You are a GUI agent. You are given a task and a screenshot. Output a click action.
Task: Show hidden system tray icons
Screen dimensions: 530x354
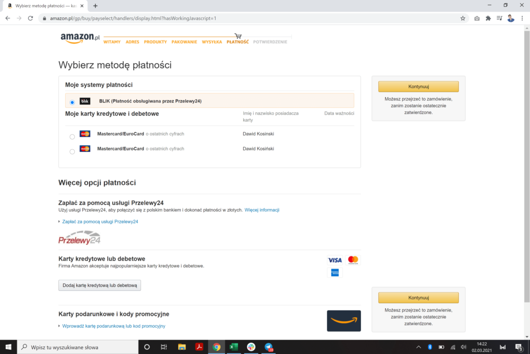pyautogui.click(x=419, y=347)
